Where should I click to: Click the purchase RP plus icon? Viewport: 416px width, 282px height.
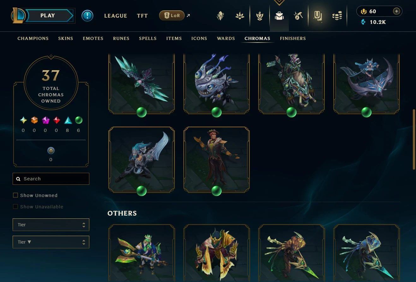pyautogui.click(x=396, y=11)
